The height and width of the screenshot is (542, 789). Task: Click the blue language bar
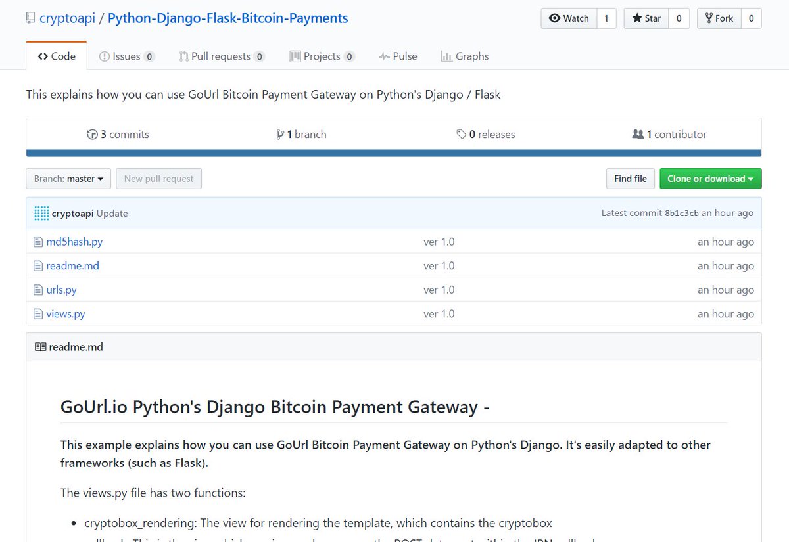coord(394,153)
